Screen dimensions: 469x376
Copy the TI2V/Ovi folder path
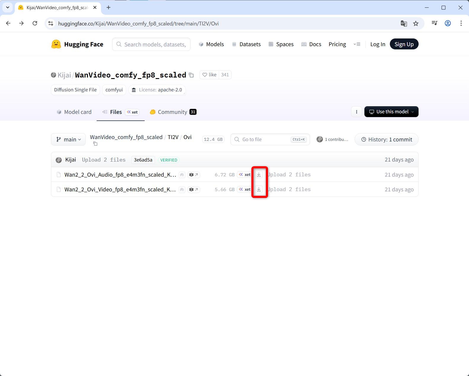click(x=95, y=144)
